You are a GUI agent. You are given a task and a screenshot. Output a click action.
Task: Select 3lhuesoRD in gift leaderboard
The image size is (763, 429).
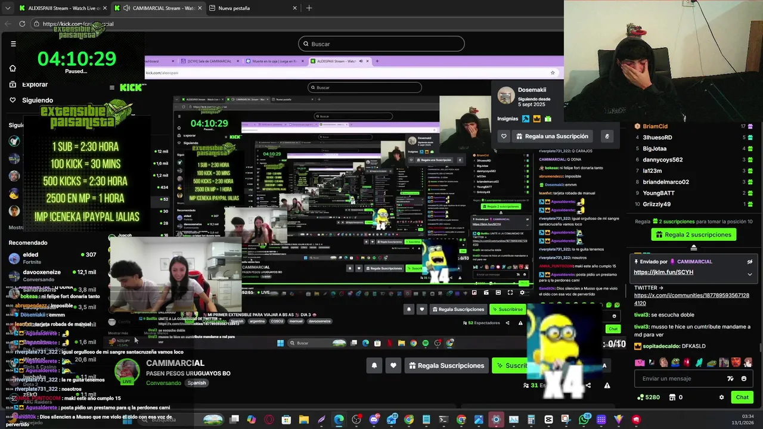pyautogui.click(x=657, y=138)
